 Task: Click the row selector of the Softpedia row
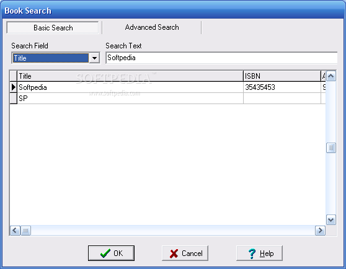(14, 87)
